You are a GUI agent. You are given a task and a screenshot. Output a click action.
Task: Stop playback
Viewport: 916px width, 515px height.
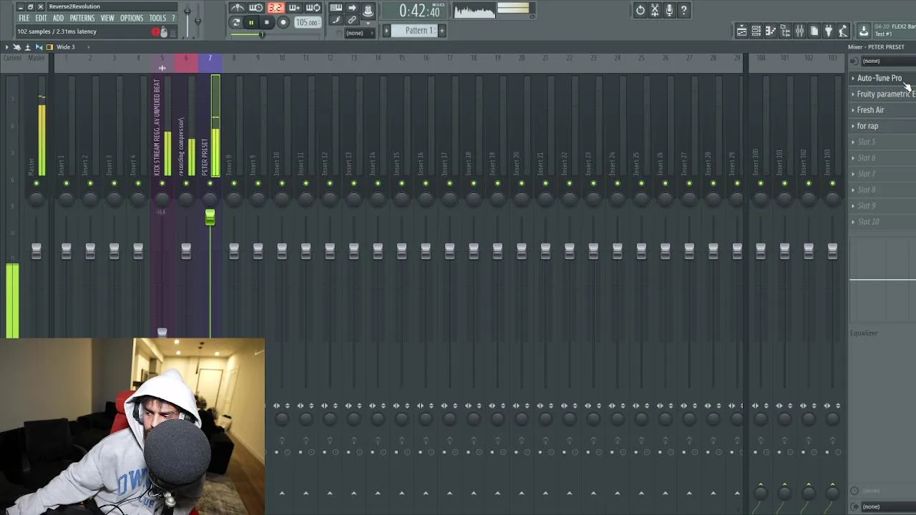(267, 22)
